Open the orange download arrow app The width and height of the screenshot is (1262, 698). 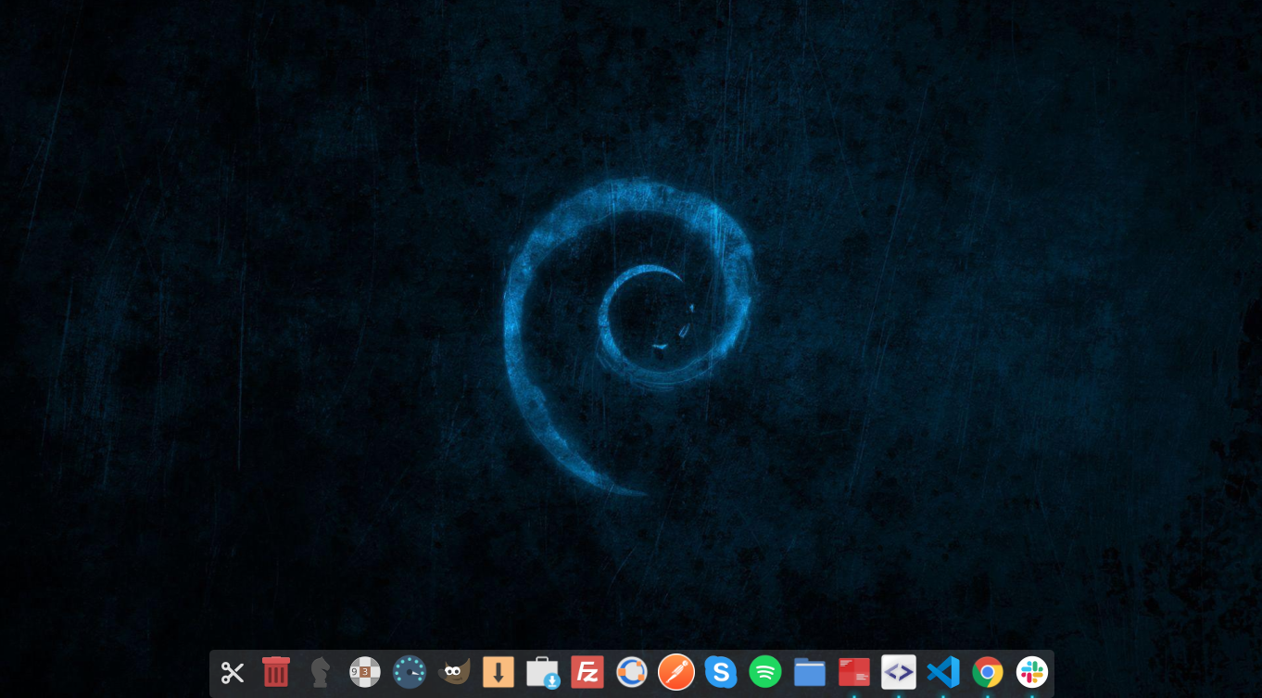tap(498, 672)
